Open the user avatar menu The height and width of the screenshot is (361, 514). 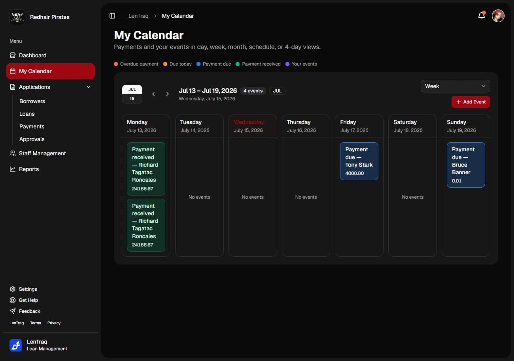pos(498,16)
